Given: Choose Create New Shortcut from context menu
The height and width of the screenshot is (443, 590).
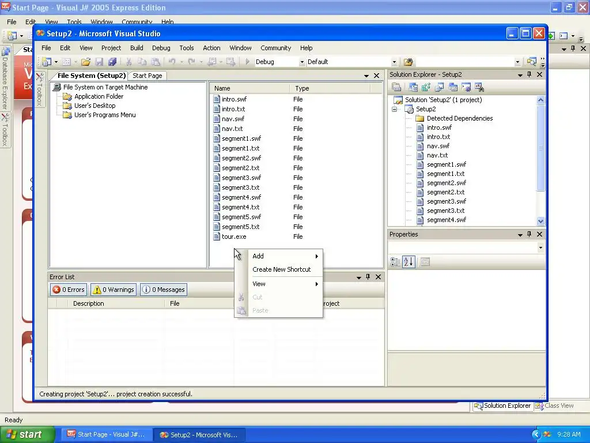Looking at the screenshot, I should point(278,269).
